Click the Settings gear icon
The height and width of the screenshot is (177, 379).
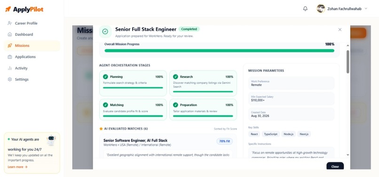coord(10,79)
